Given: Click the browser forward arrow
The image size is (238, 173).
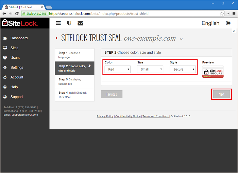Looking at the screenshot, I should coord(11,14).
